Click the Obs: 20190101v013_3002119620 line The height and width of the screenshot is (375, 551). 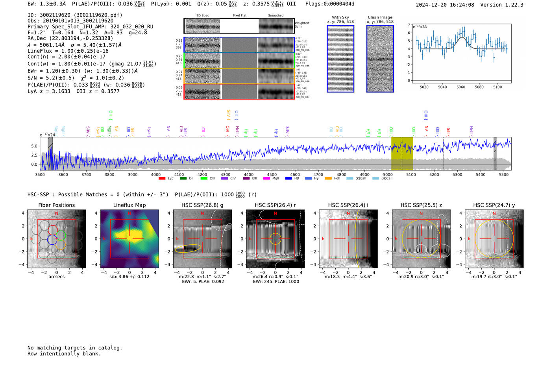(x=70, y=21)
